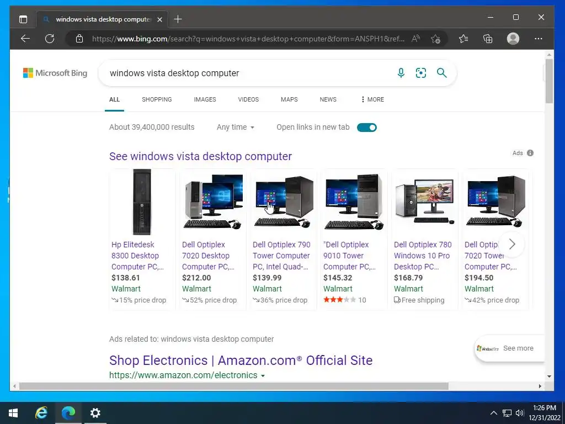Show hidden tray icons chevron
Viewport: 565px width, 424px height.
(494, 413)
